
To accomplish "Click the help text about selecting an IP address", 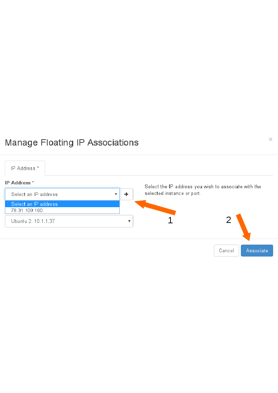I will coord(203,190).
